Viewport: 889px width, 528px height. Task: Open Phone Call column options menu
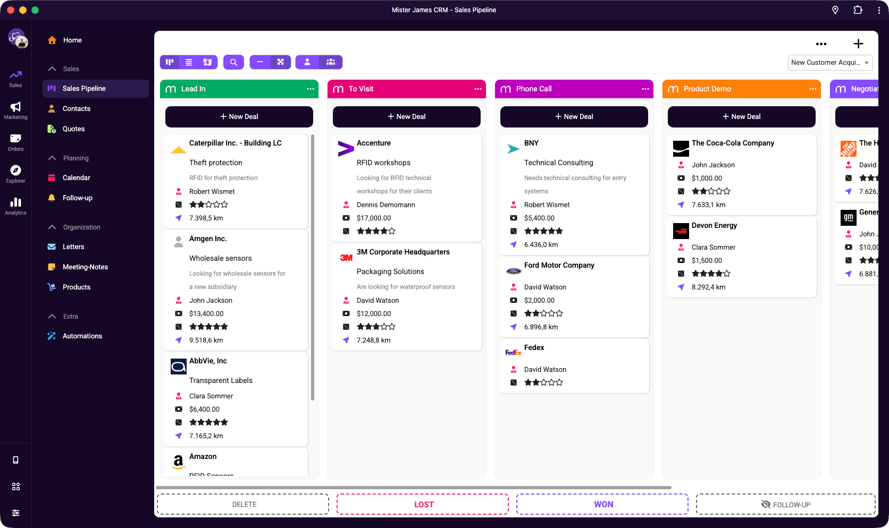point(645,89)
